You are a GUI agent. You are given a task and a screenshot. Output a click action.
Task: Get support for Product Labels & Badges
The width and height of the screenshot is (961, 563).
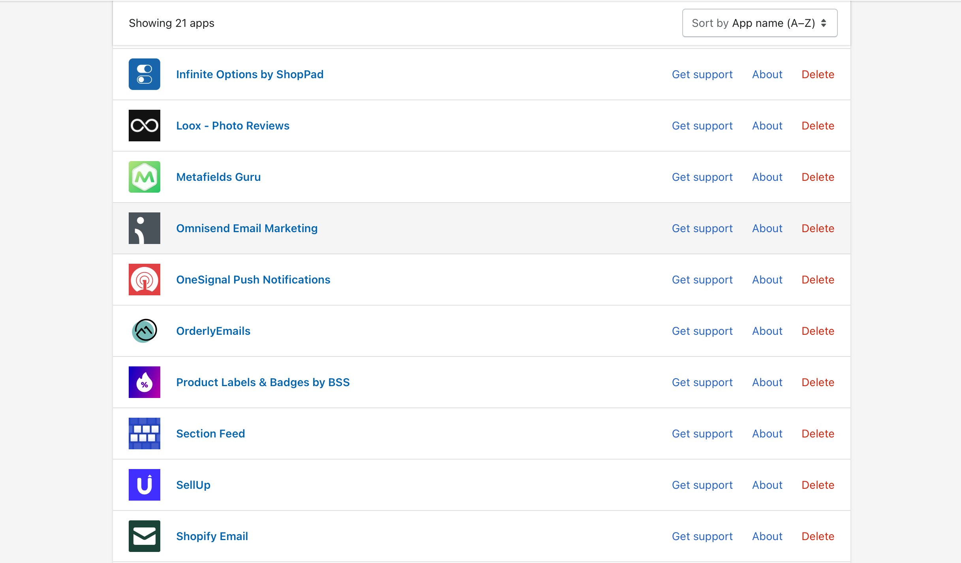pyautogui.click(x=702, y=382)
